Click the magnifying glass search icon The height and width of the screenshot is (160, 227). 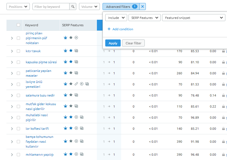tap(73, 6)
